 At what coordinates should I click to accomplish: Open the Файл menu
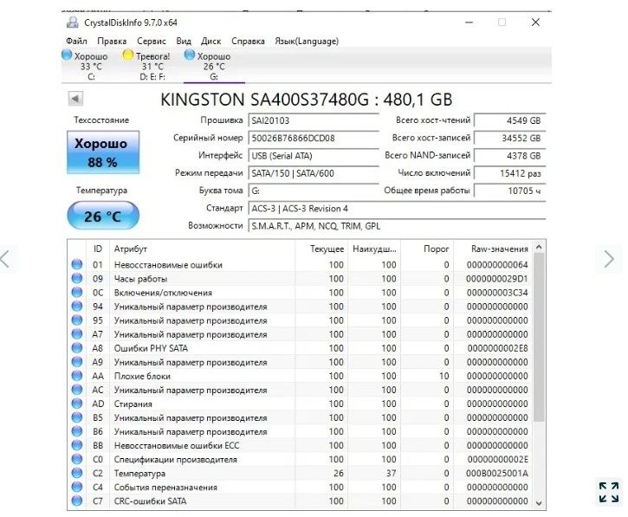click(x=76, y=41)
